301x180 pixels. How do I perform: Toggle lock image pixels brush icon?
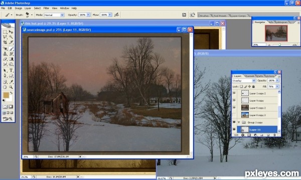point(245,86)
